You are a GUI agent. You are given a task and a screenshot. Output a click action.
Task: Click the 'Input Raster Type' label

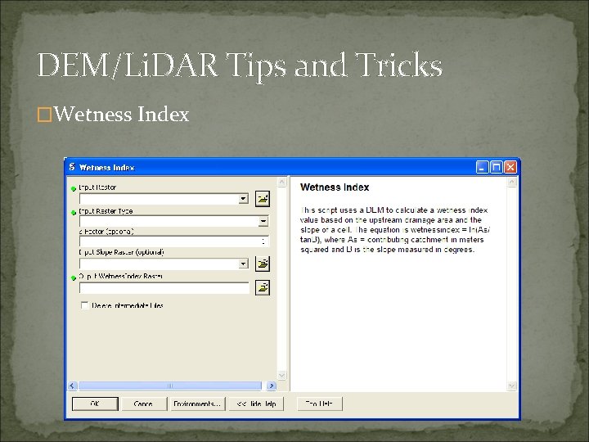tap(106, 211)
